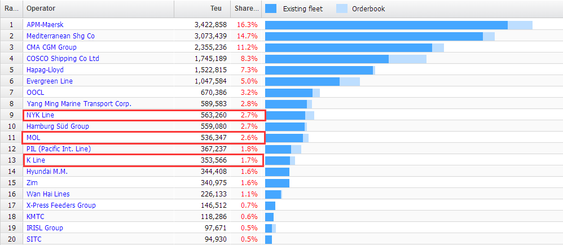Open the NYK Line link
The width and height of the screenshot is (563, 245).
(40, 115)
